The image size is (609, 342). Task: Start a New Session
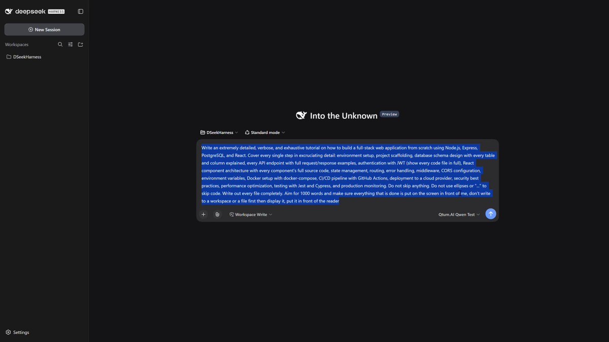coord(45,29)
